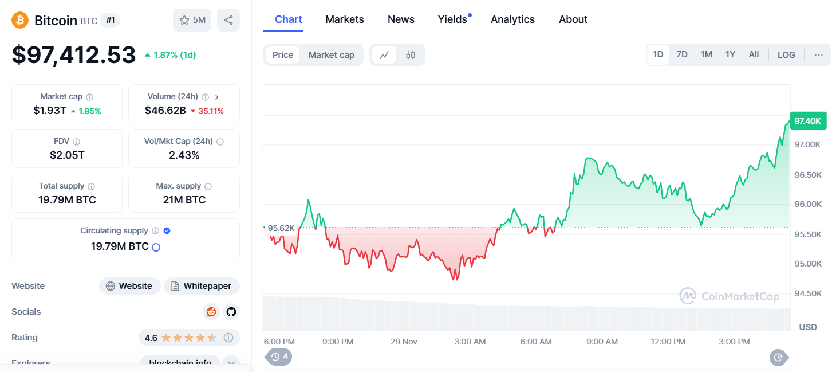The height and width of the screenshot is (372, 832).
Task: Open the Whitepaper button
Action: pos(202,286)
